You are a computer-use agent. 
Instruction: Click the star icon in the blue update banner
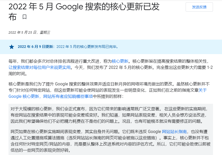point(11,47)
